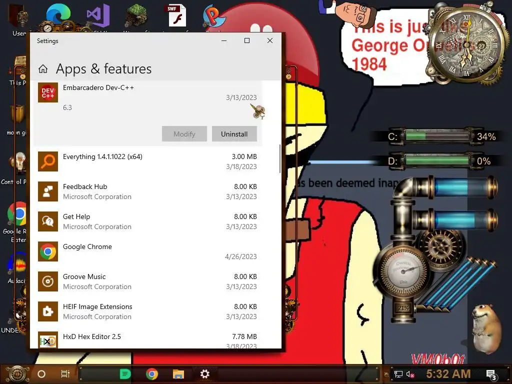Image resolution: width=512 pixels, height=384 pixels.
Task: Click the Embarcadero Dev-C++ title text
Action: click(x=98, y=87)
